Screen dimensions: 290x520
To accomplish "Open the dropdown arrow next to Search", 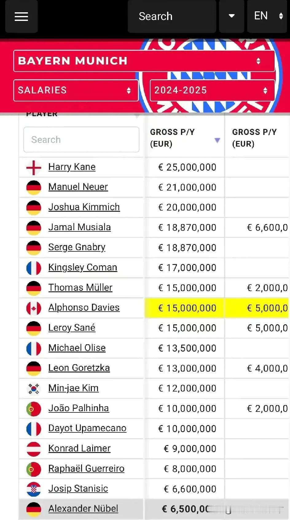I will click(x=232, y=16).
